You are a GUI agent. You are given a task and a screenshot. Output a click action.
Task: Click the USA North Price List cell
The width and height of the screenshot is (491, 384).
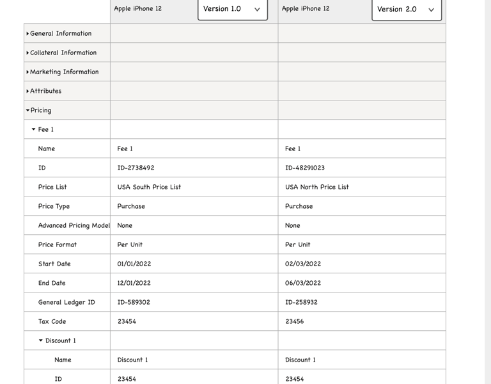[317, 187]
